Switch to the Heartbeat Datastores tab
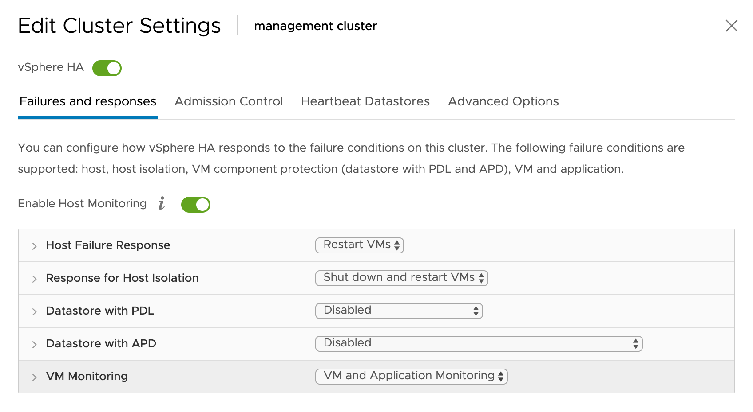 point(365,101)
